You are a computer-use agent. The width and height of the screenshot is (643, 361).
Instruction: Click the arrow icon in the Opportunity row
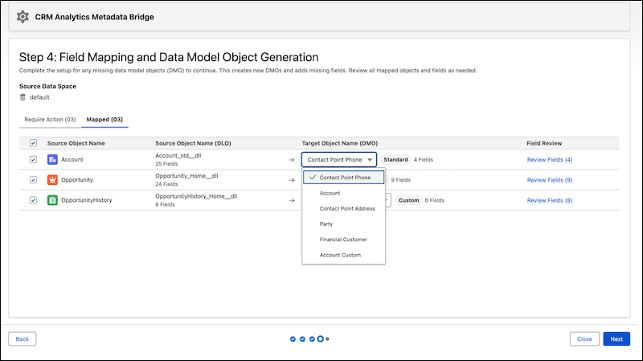292,180
